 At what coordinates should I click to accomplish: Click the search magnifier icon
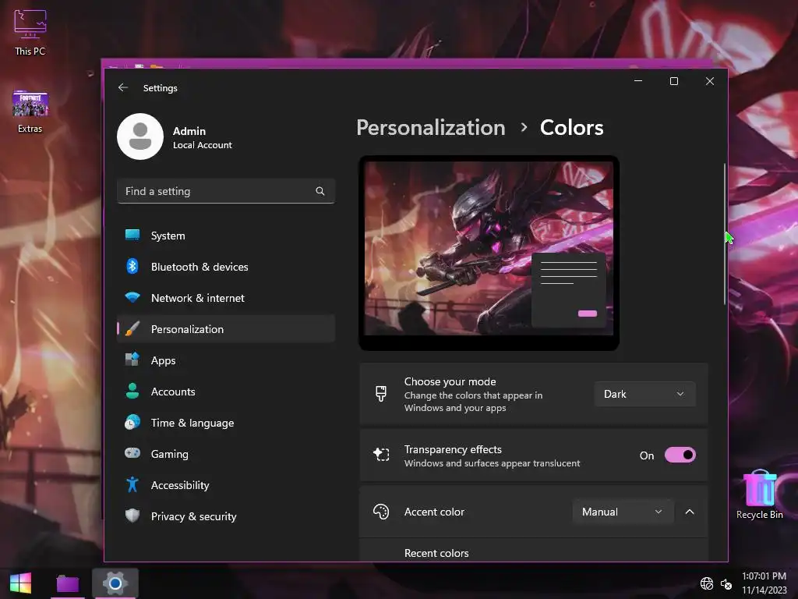pyautogui.click(x=320, y=191)
